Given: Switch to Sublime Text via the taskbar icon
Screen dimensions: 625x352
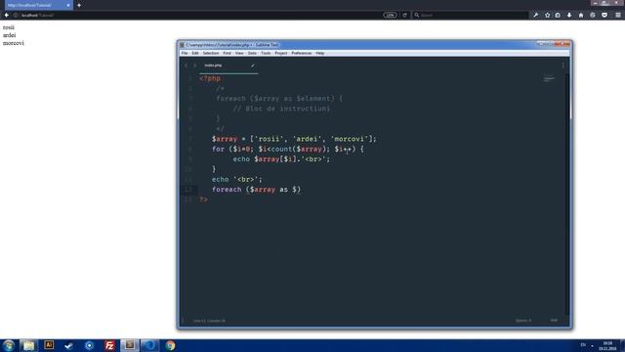Looking at the screenshot, I should coord(130,345).
